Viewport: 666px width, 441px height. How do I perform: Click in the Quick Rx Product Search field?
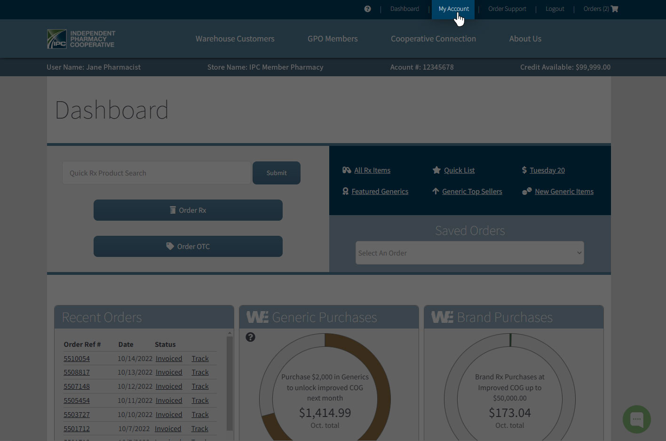click(156, 173)
